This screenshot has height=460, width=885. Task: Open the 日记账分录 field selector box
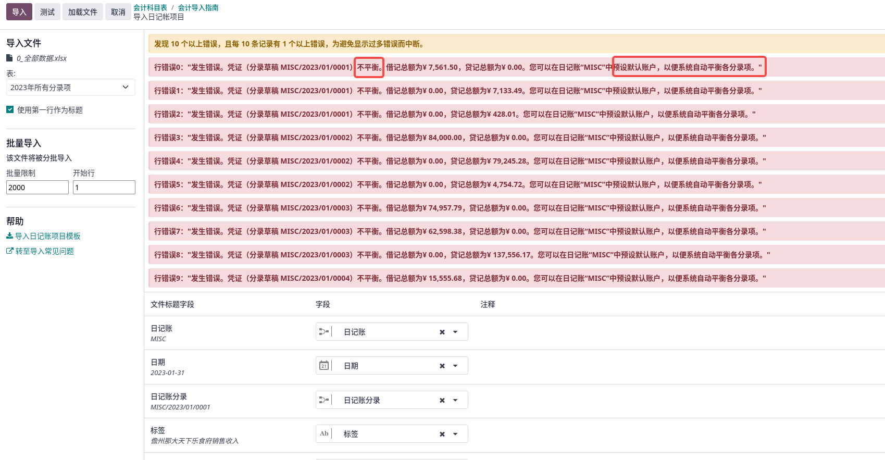click(x=392, y=400)
